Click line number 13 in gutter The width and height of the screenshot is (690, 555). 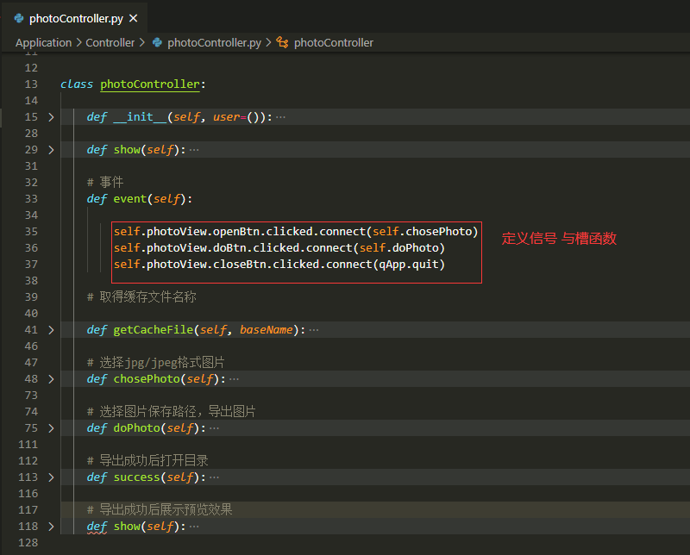click(31, 84)
